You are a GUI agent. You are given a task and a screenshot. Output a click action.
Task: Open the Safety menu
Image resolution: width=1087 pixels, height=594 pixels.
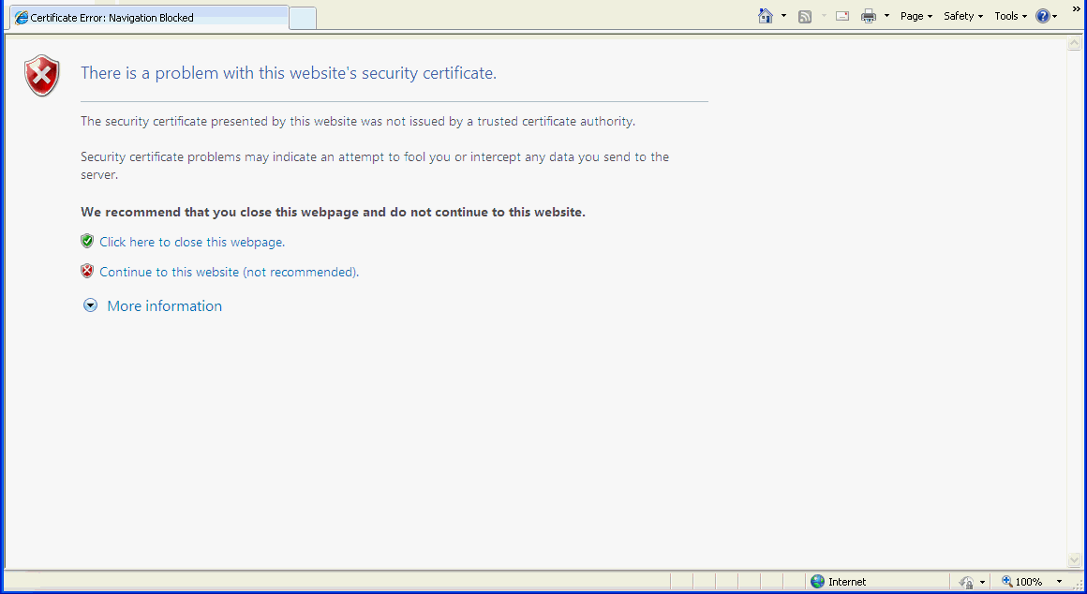(963, 16)
